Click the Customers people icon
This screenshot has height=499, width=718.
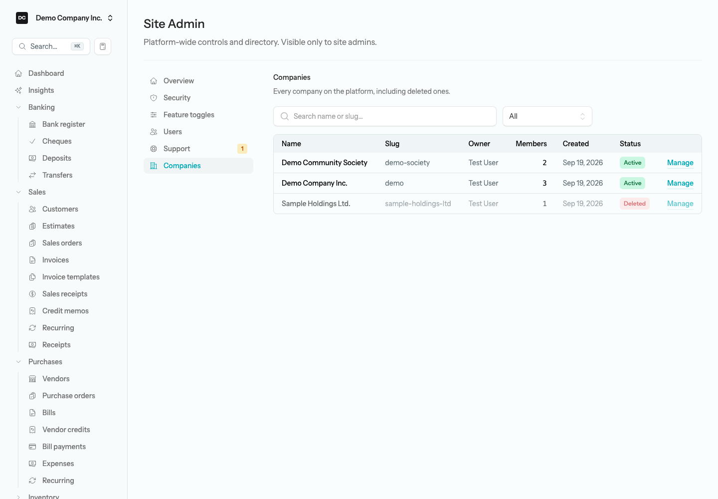32,209
